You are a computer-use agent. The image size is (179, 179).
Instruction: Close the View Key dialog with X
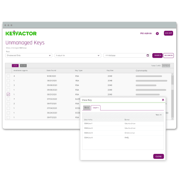[x=163, y=100]
